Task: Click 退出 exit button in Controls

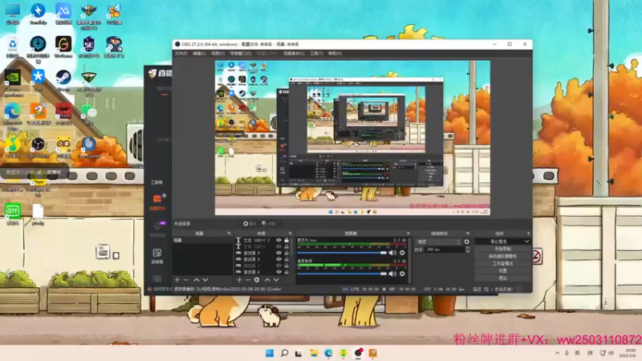Action: (502, 278)
